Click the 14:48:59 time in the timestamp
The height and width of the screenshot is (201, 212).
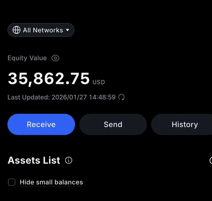click(102, 97)
